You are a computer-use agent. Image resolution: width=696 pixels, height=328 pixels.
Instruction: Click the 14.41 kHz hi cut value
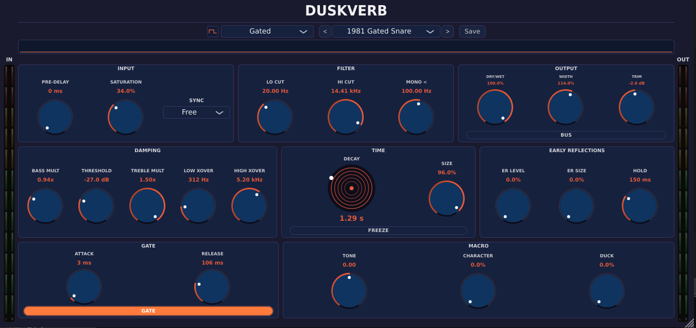tap(346, 91)
